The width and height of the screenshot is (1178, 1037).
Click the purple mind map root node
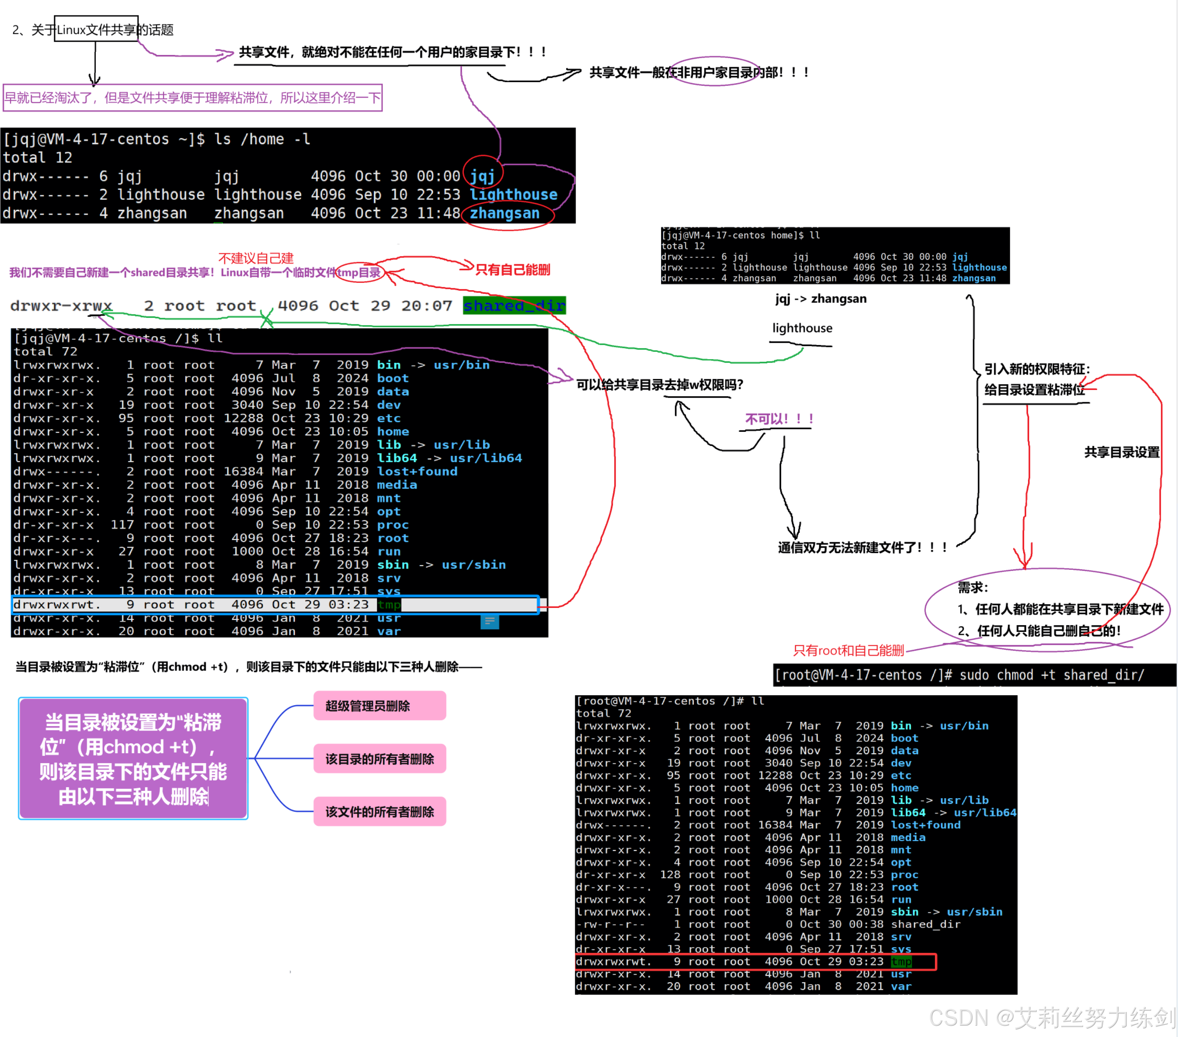pos(133,759)
